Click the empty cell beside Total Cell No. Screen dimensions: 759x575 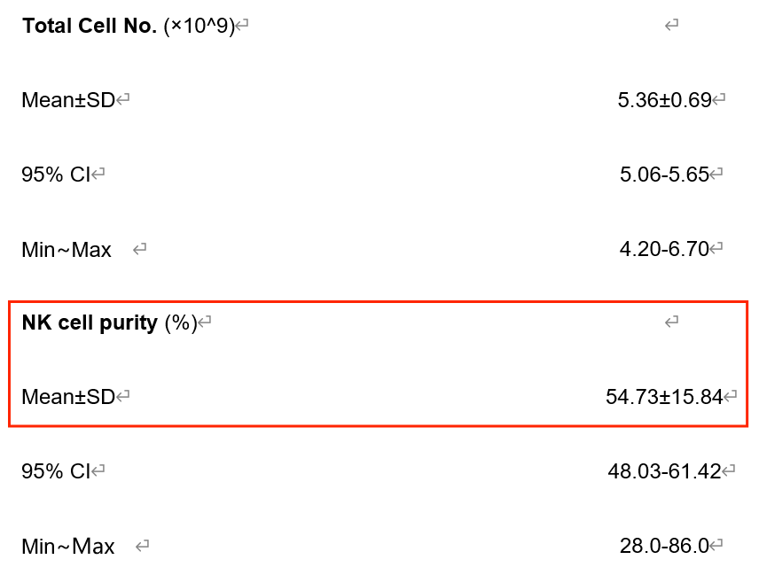coord(671,26)
